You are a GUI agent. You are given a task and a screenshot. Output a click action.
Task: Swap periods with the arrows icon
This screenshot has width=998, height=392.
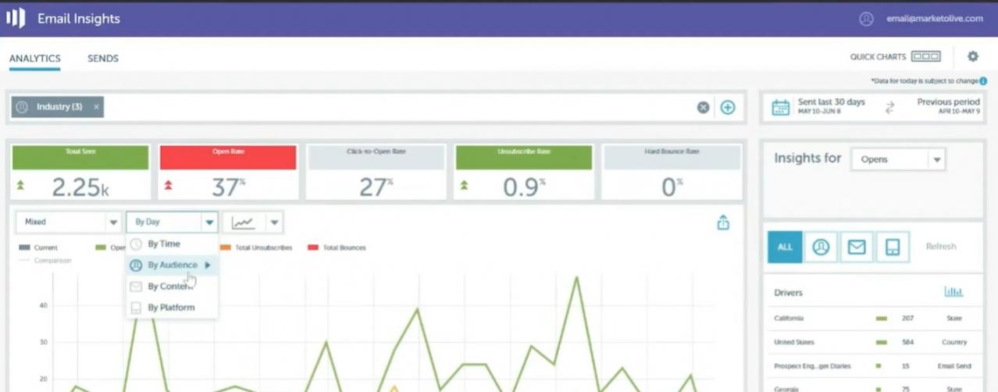point(889,108)
